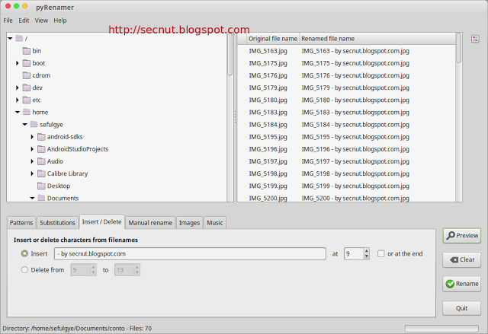Select the Insert / Delete tab
Viewport: 488px width, 334px height.
coord(101,222)
